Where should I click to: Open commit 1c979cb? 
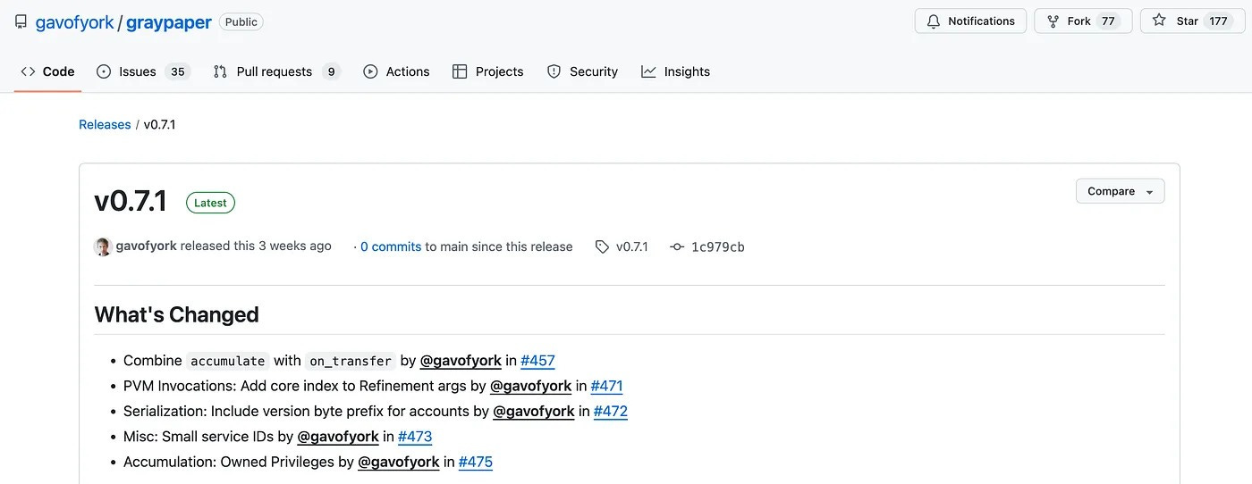pos(718,246)
